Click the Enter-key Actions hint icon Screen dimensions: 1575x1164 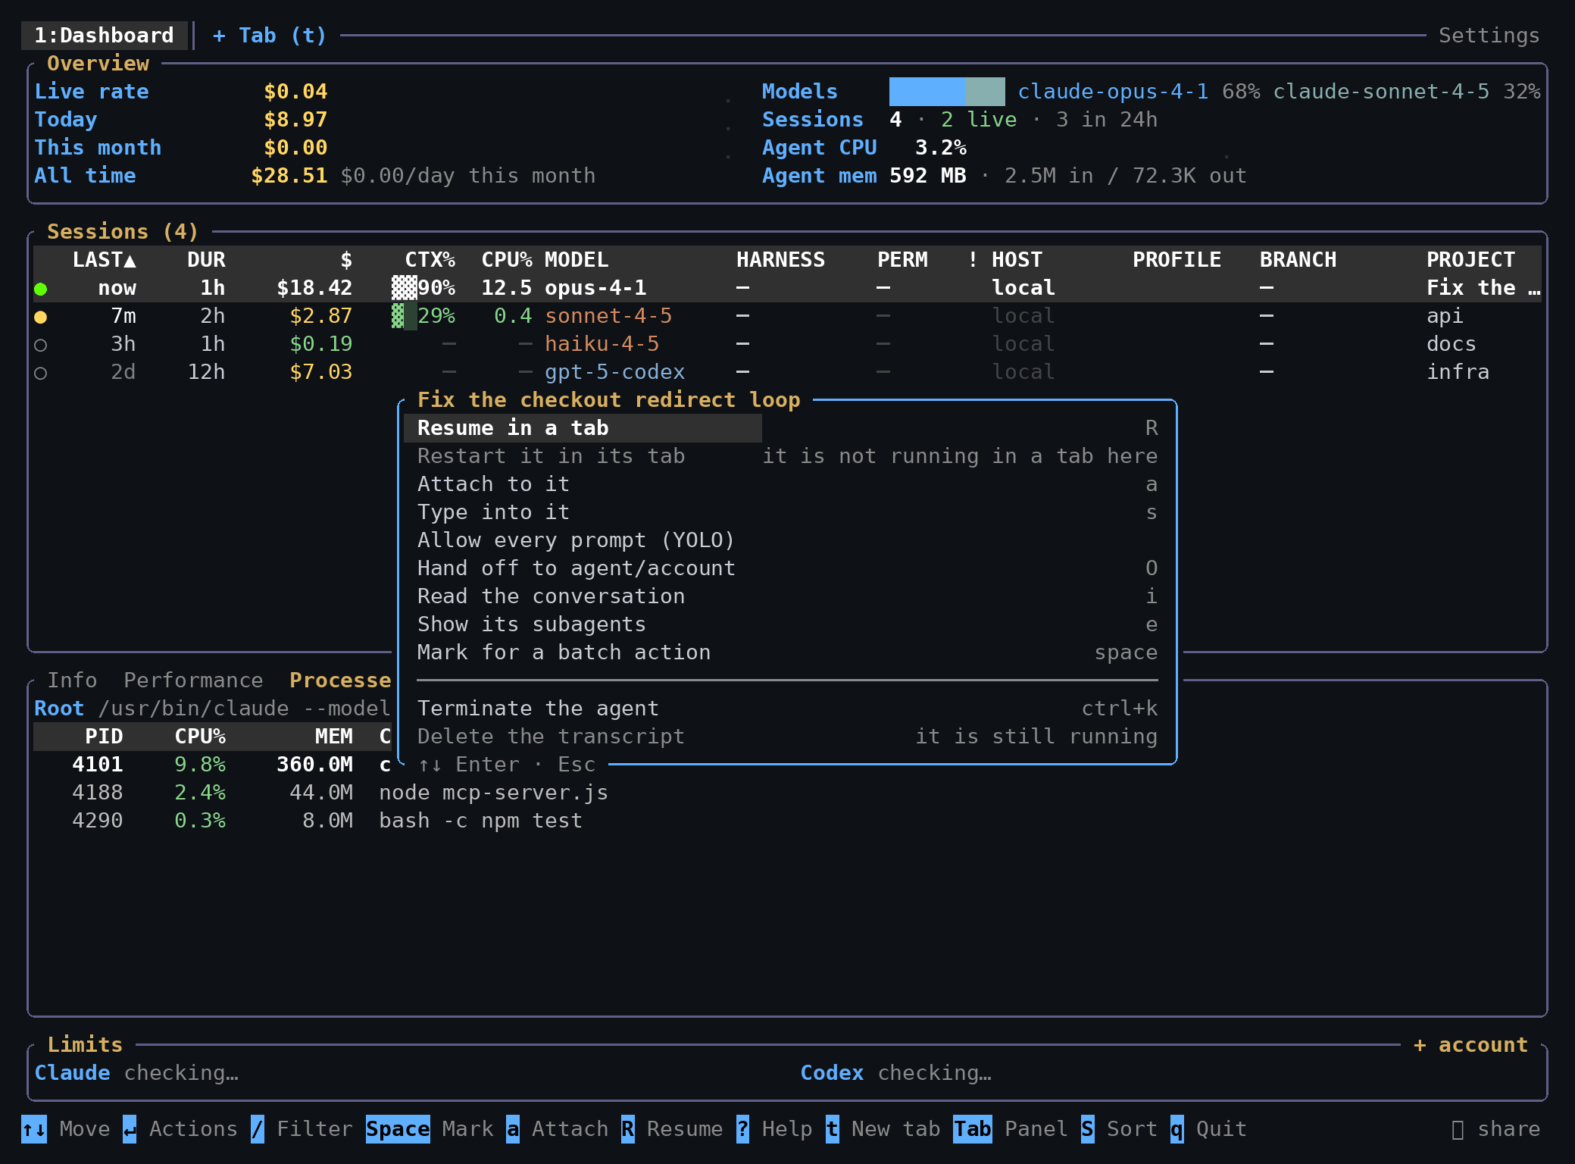pyautogui.click(x=130, y=1128)
